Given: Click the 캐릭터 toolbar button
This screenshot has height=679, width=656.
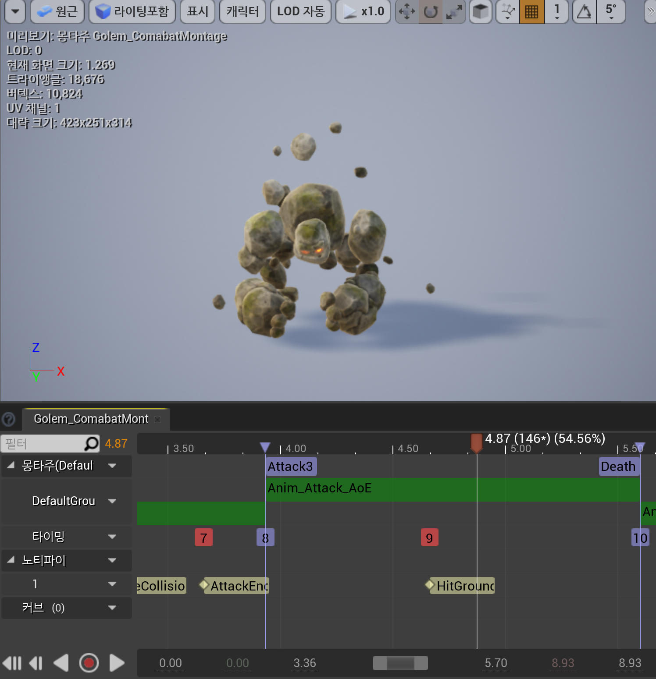Looking at the screenshot, I should (242, 12).
